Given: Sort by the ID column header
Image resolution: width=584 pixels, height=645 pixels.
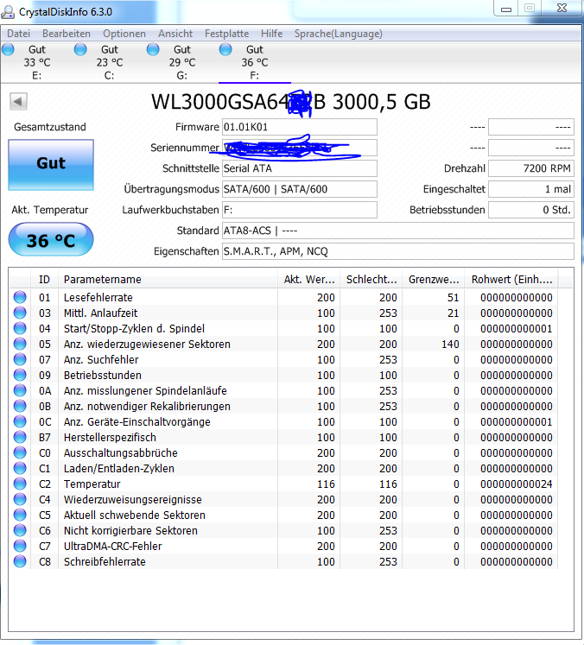Looking at the screenshot, I should 44,279.
